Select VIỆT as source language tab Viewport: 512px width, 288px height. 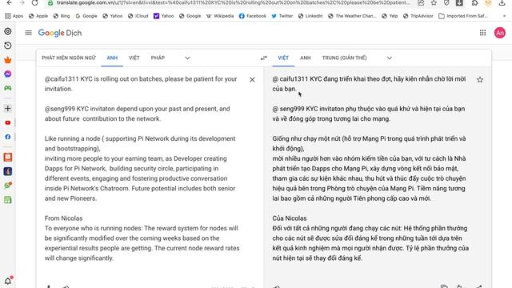coord(134,58)
